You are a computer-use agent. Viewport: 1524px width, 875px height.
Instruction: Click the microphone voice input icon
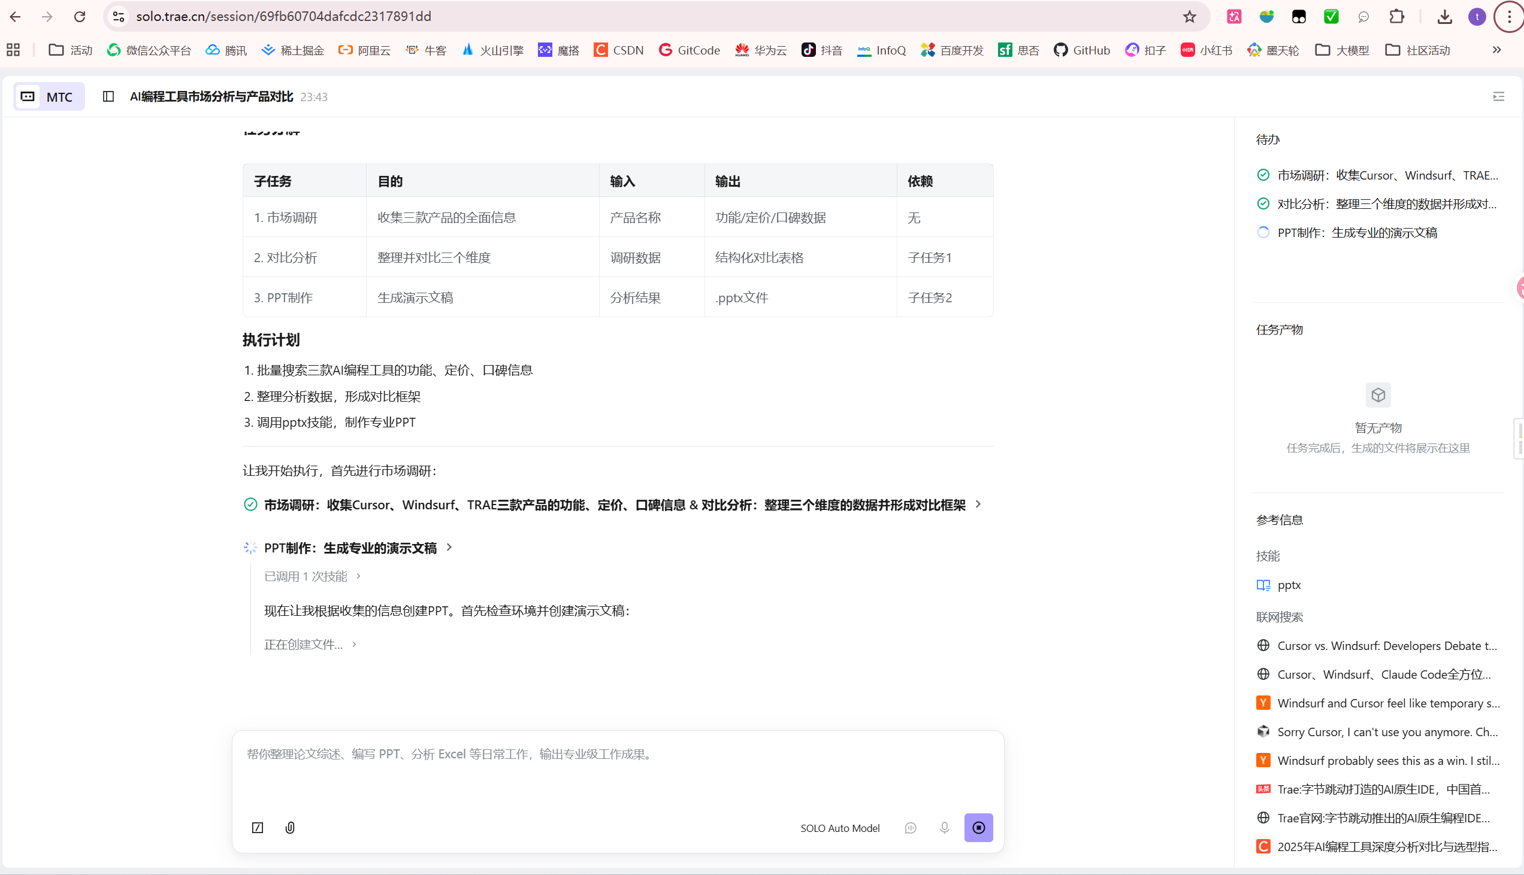click(944, 828)
